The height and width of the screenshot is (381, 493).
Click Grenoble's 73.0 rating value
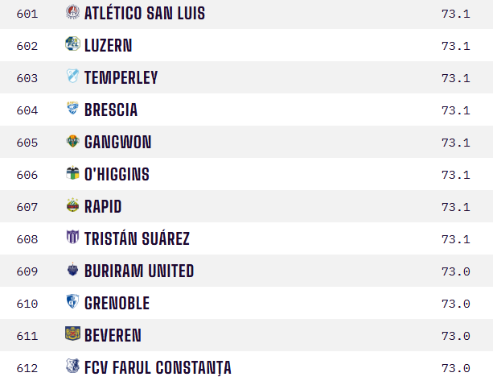click(455, 304)
